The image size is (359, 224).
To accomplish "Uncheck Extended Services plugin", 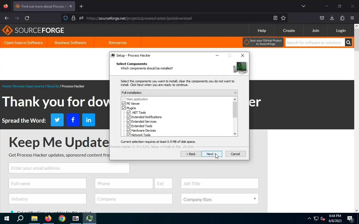I will click(129, 122).
